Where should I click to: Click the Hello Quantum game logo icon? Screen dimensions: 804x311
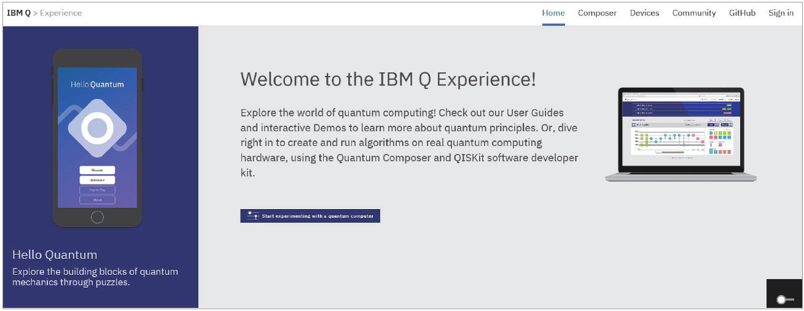point(97,129)
